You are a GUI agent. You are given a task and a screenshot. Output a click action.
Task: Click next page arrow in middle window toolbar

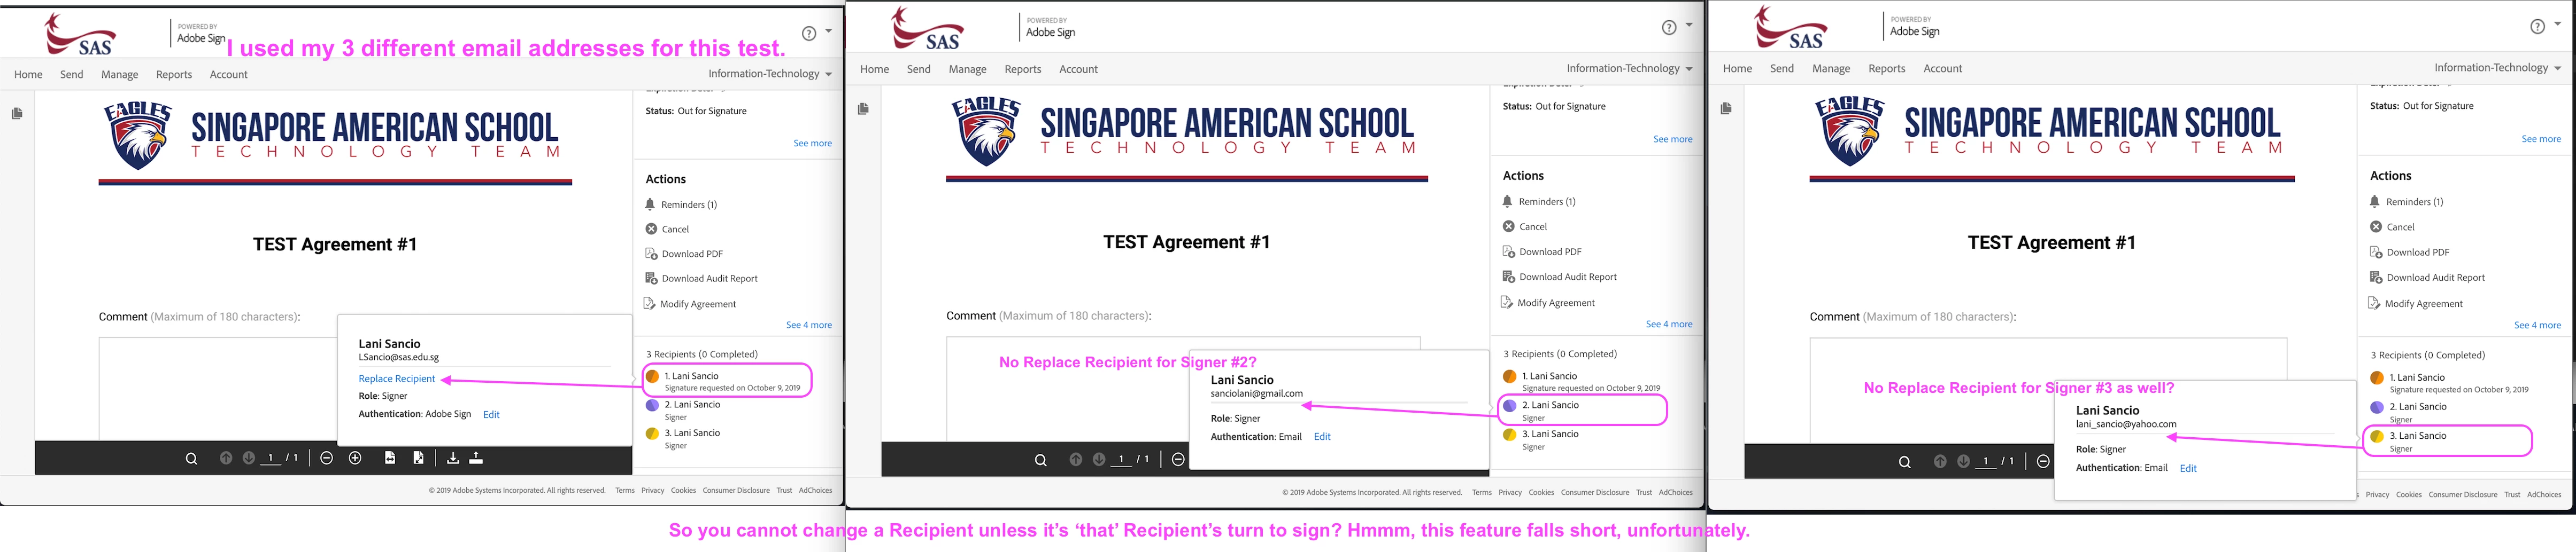point(1099,459)
